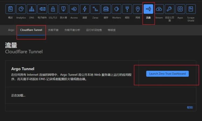
Task: Open the 自定义页面 wrench icon
Action: point(169,9)
